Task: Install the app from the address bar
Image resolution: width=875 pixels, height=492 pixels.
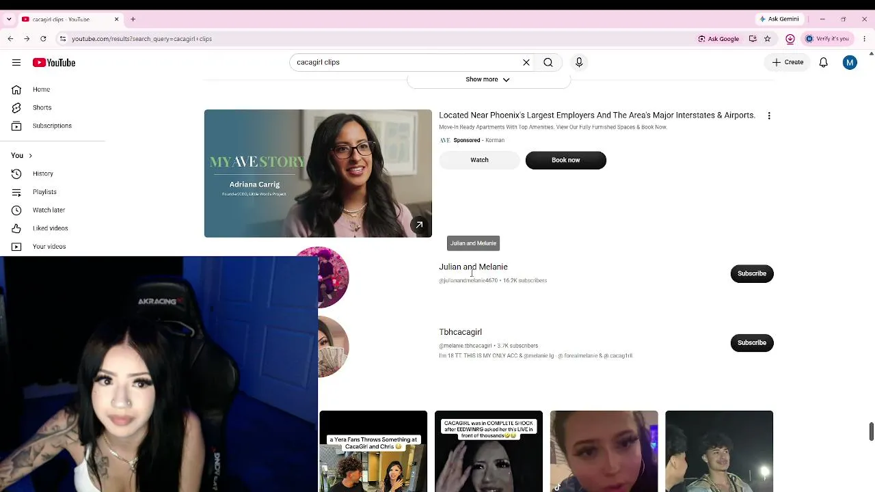Action: tap(753, 39)
